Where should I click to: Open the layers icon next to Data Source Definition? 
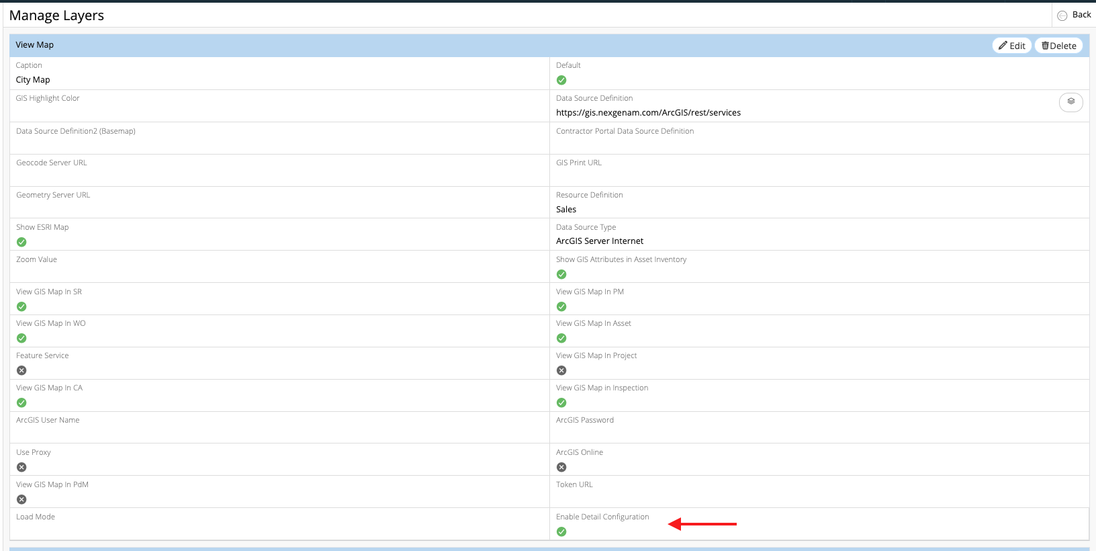[x=1071, y=101]
